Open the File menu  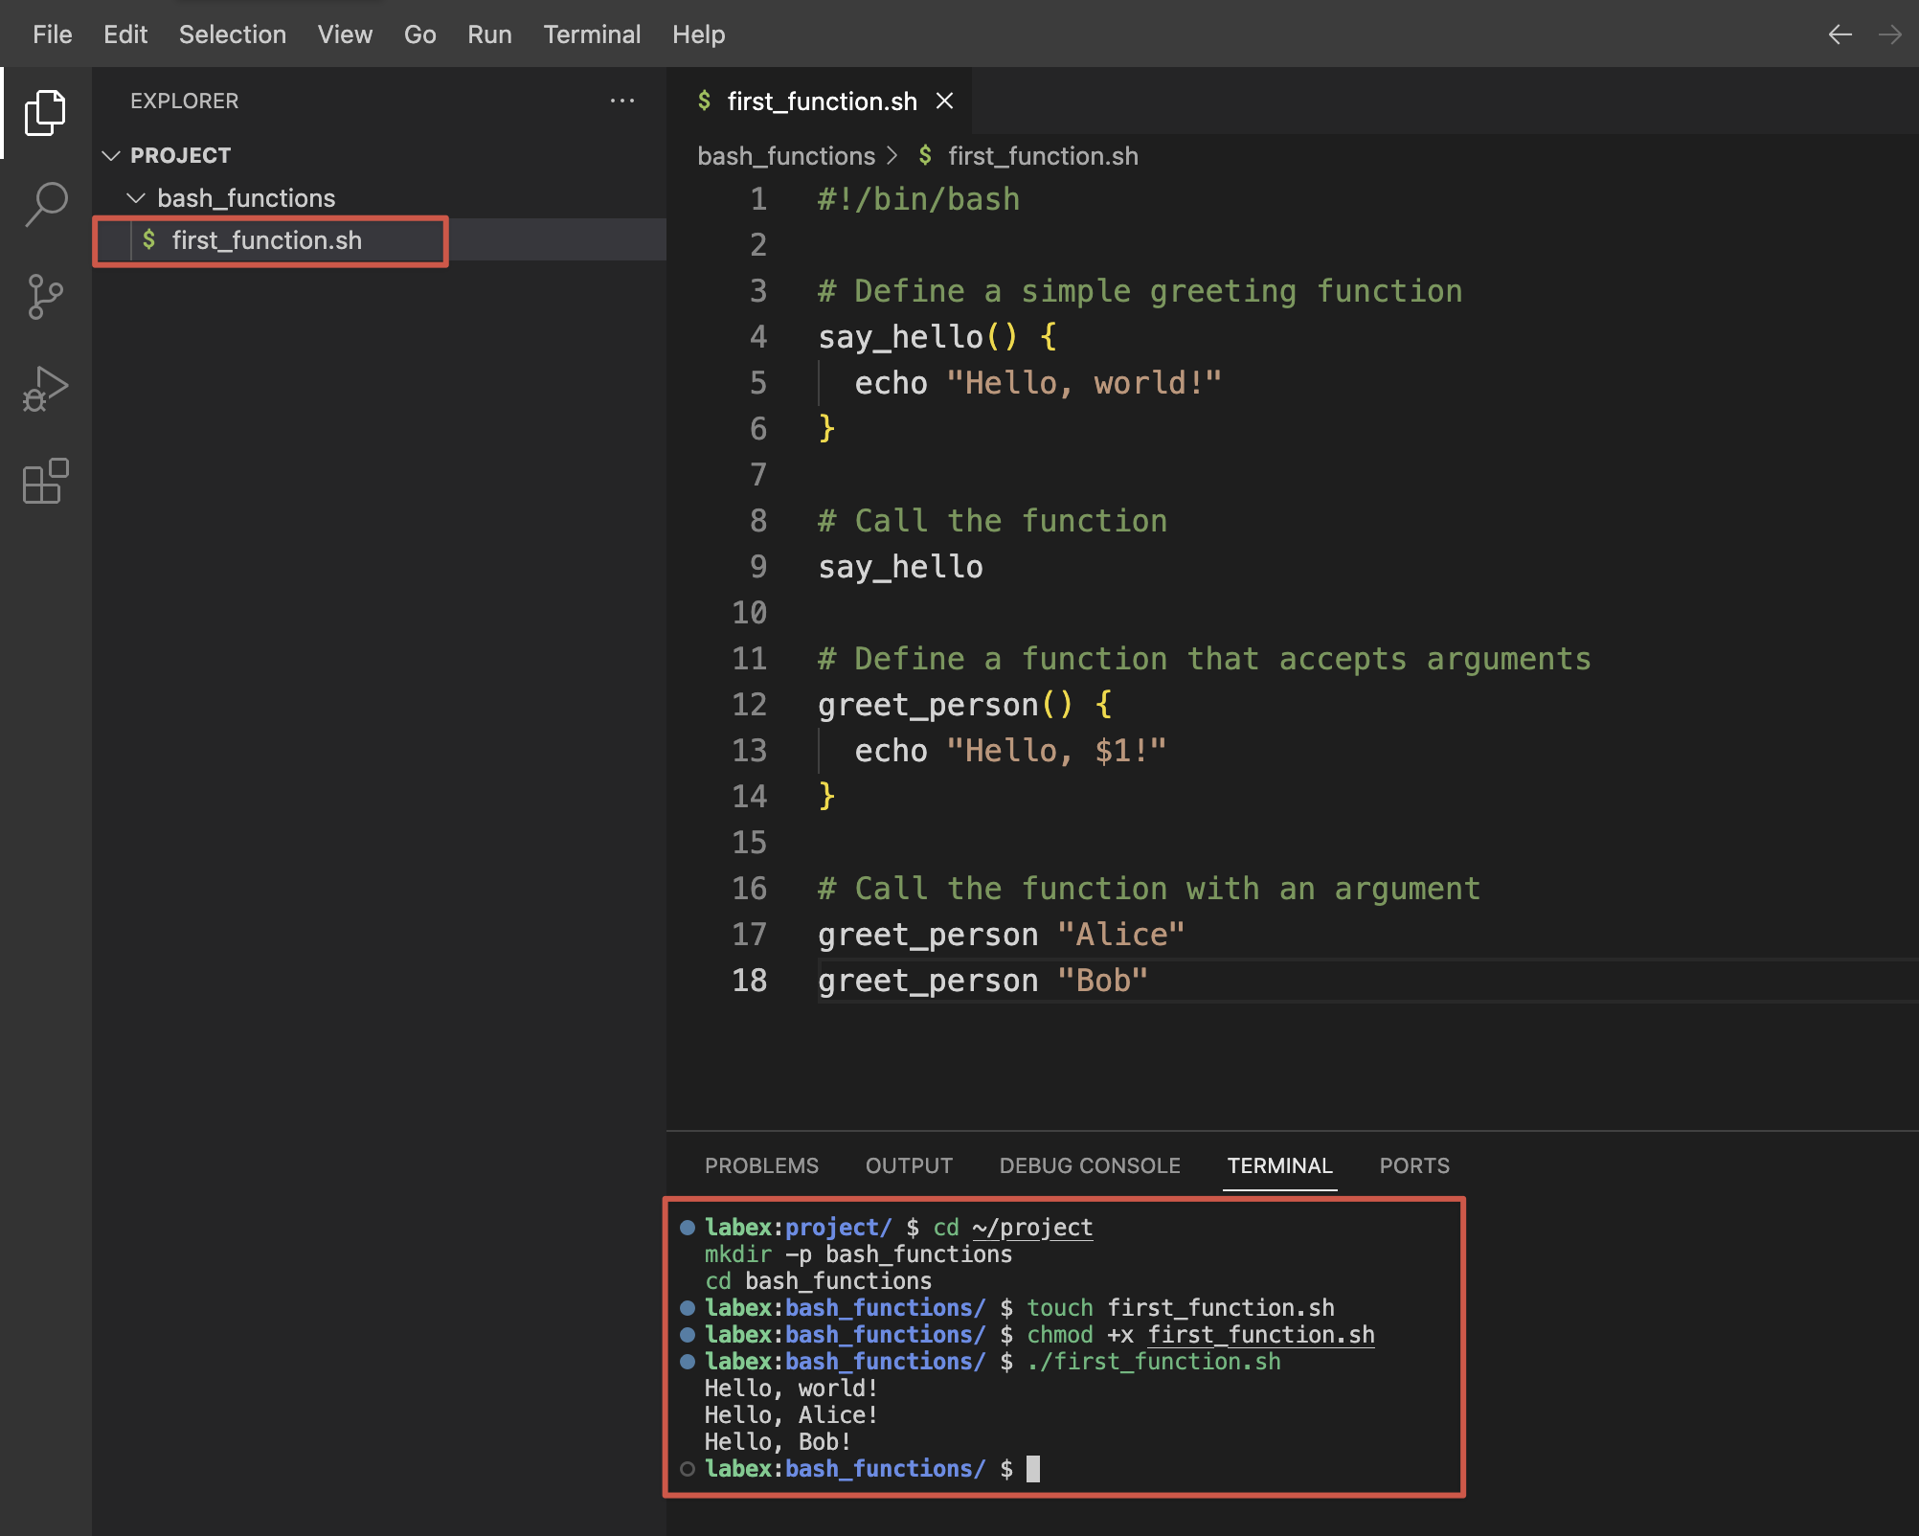point(52,34)
